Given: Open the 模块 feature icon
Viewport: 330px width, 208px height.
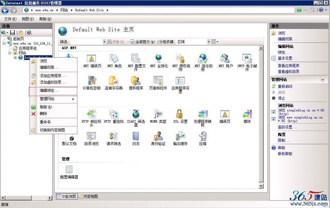Looking at the screenshot, I should (x=247, y=114).
